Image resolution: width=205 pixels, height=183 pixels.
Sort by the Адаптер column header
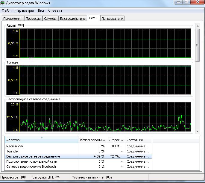(x=42, y=140)
